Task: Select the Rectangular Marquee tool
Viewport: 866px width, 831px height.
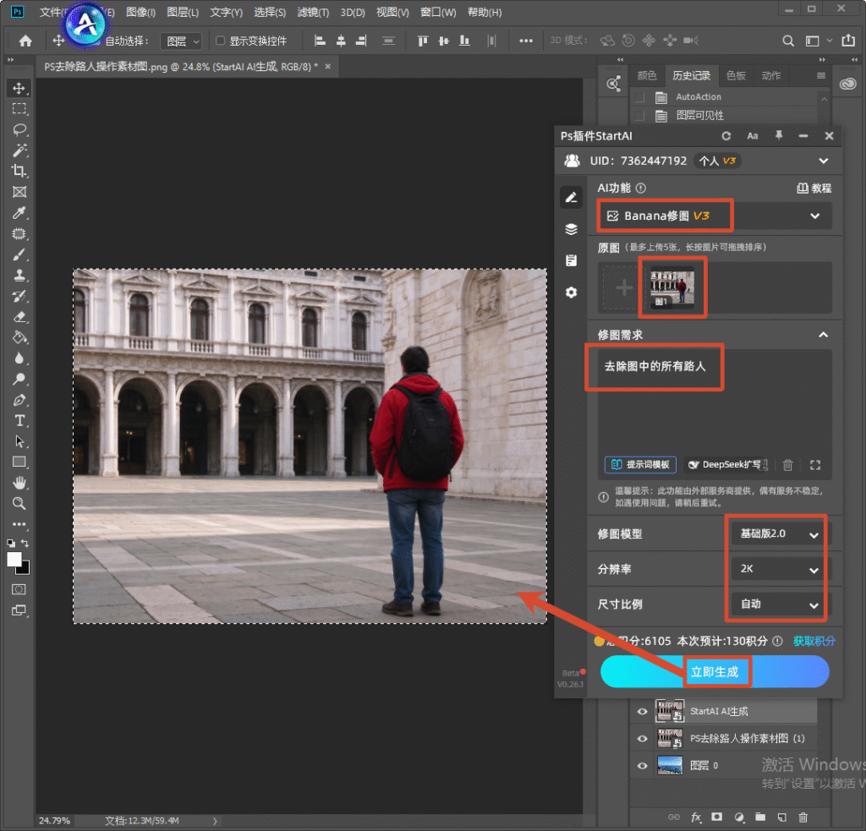Action: point(19,109)
